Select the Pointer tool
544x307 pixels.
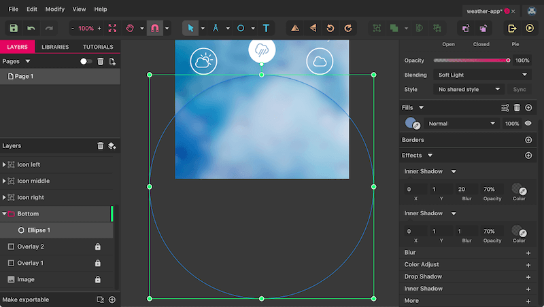click(191, 29)
